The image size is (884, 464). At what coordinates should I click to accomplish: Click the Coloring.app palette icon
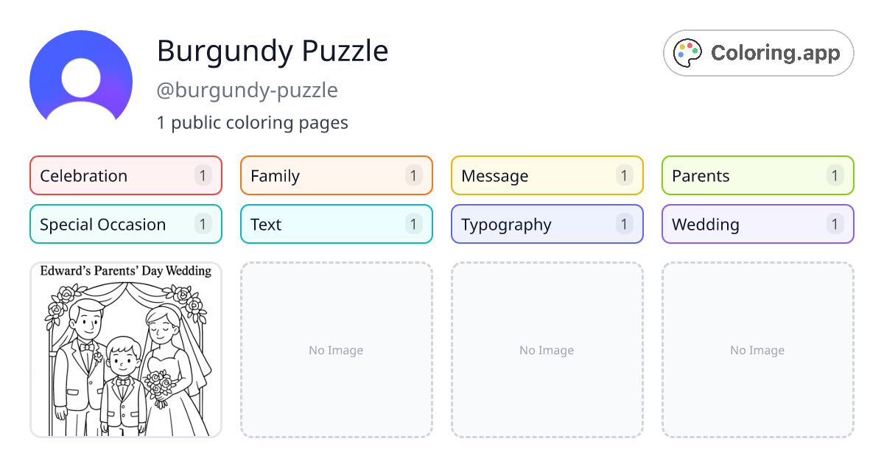[x=688, y=53]
